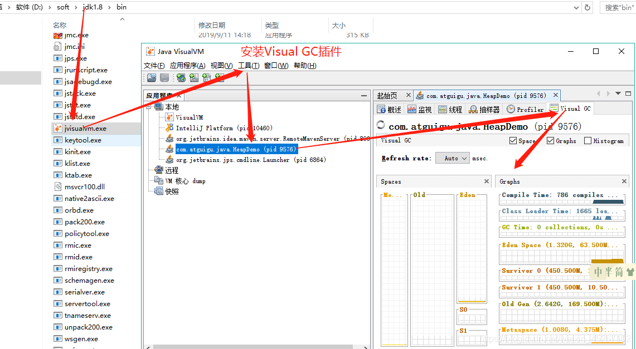This screenshot has height=349, width=636.
Task: Select keytool.exe in the Explorer file list
Action: pos(82,140)
